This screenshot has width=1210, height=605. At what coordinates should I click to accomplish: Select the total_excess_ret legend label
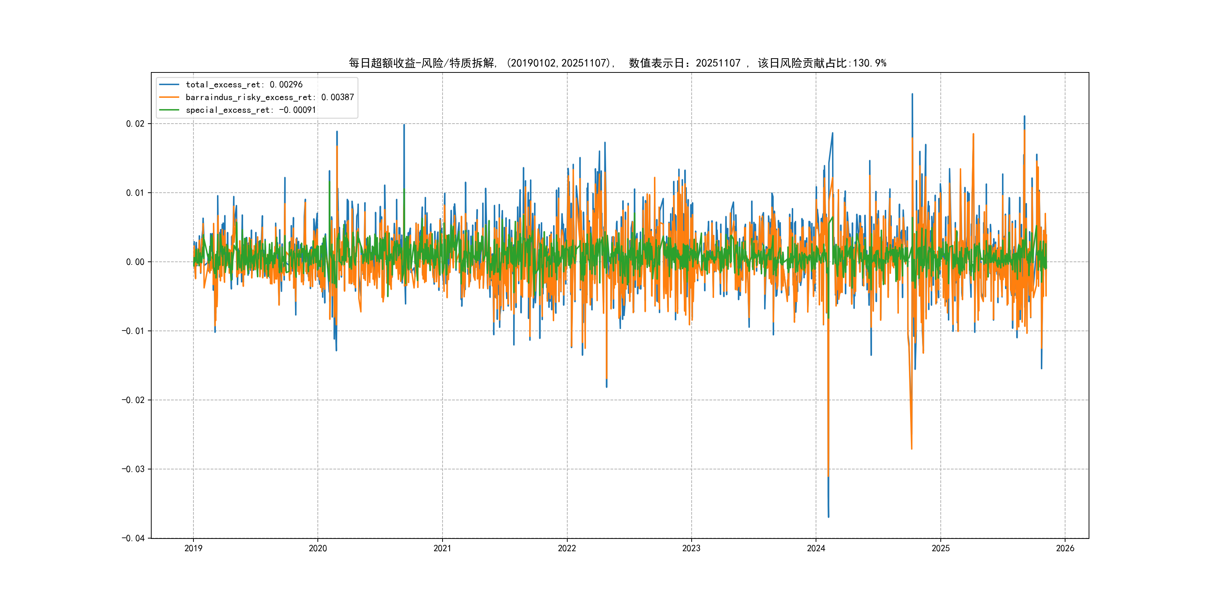pyautogui.click(x=244, y=84)
